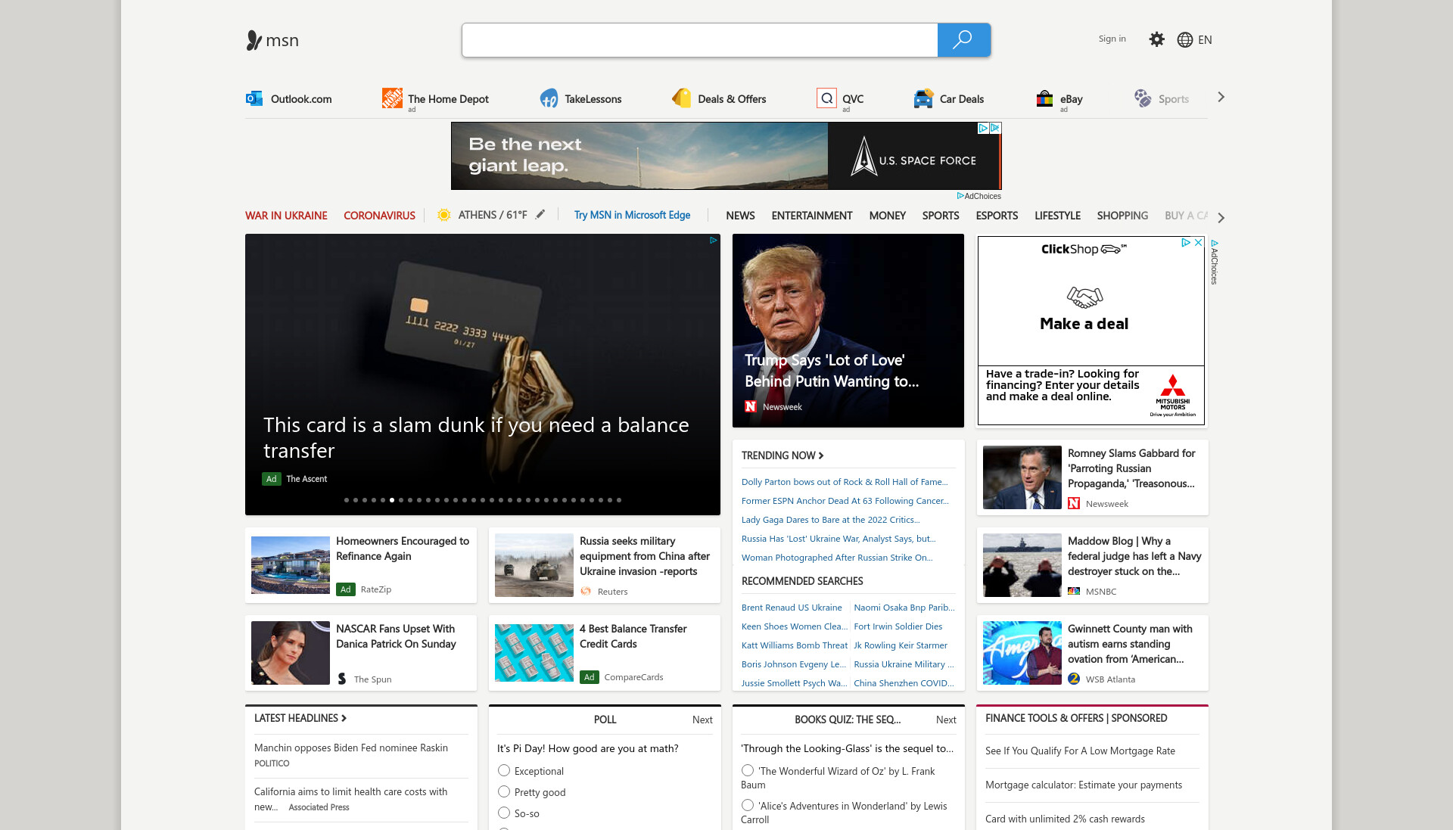Click MSNBC source icon
The width and height of the screenshot is (1453, 830).
click(1074, 591)
